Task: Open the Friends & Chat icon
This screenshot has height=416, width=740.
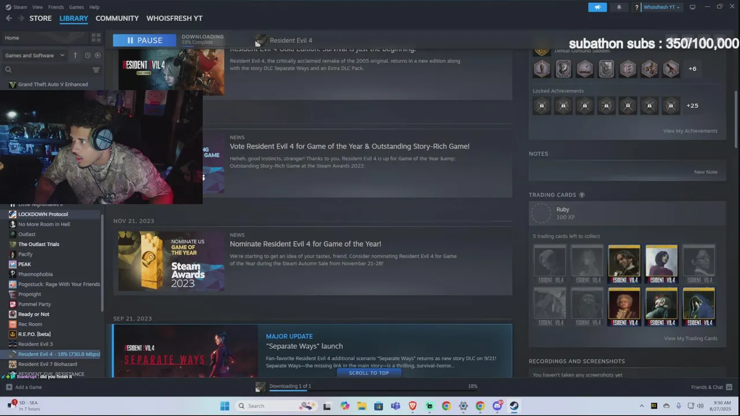Action: tap(729, 387)
